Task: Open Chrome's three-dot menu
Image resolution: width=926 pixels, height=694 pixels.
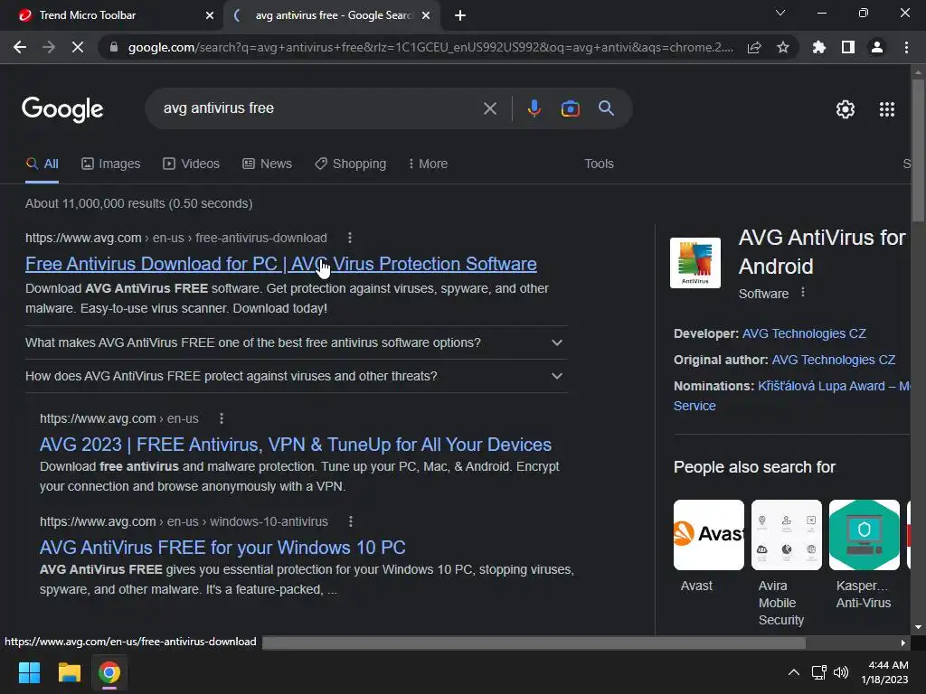Action: pos(906,47)
